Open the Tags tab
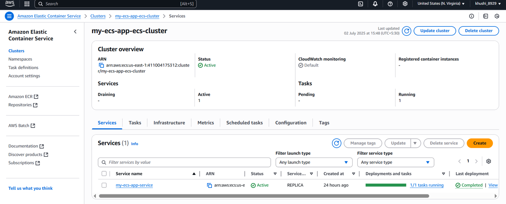The height and width of the screenshot is (204, 506). pyautogui.click(x=324, y=123)
